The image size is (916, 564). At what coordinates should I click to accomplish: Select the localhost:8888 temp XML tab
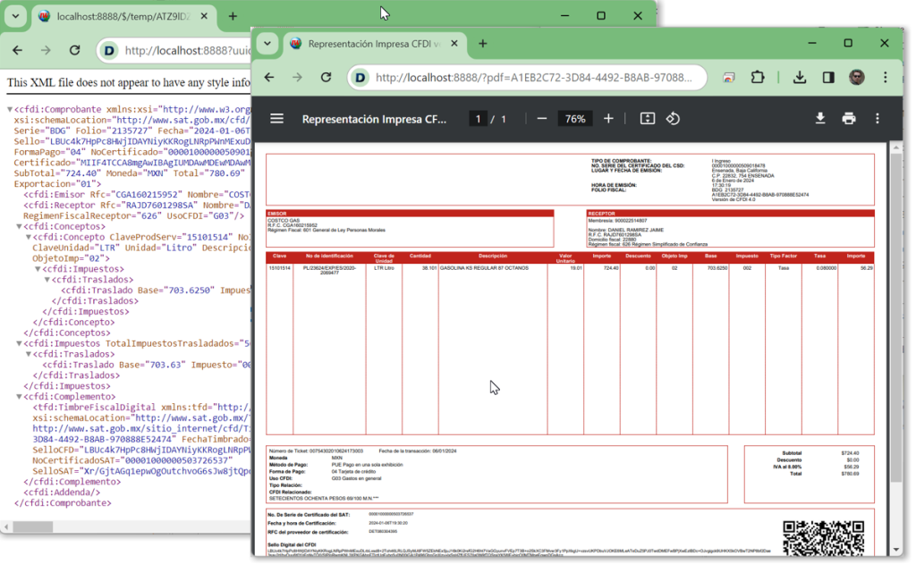[x=116, y=16]
